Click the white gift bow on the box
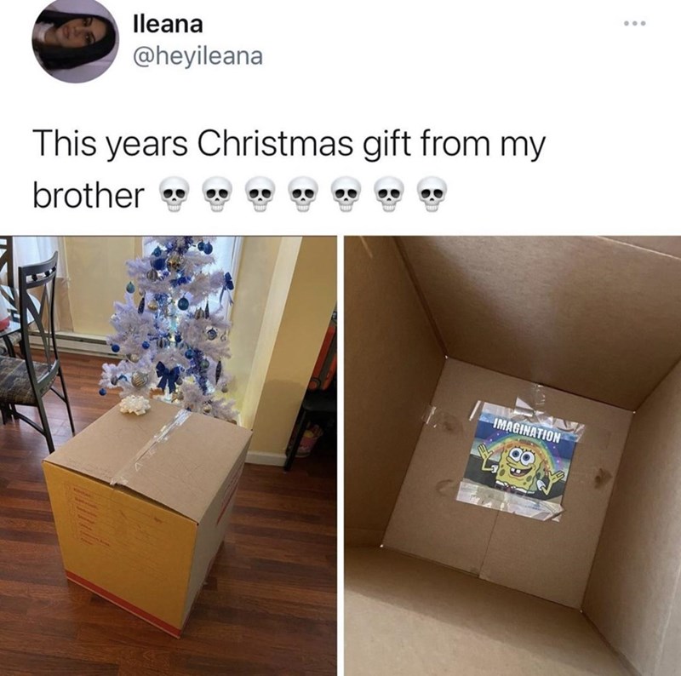The height and width of the screenshot is (676, 681). click(134, 404)
